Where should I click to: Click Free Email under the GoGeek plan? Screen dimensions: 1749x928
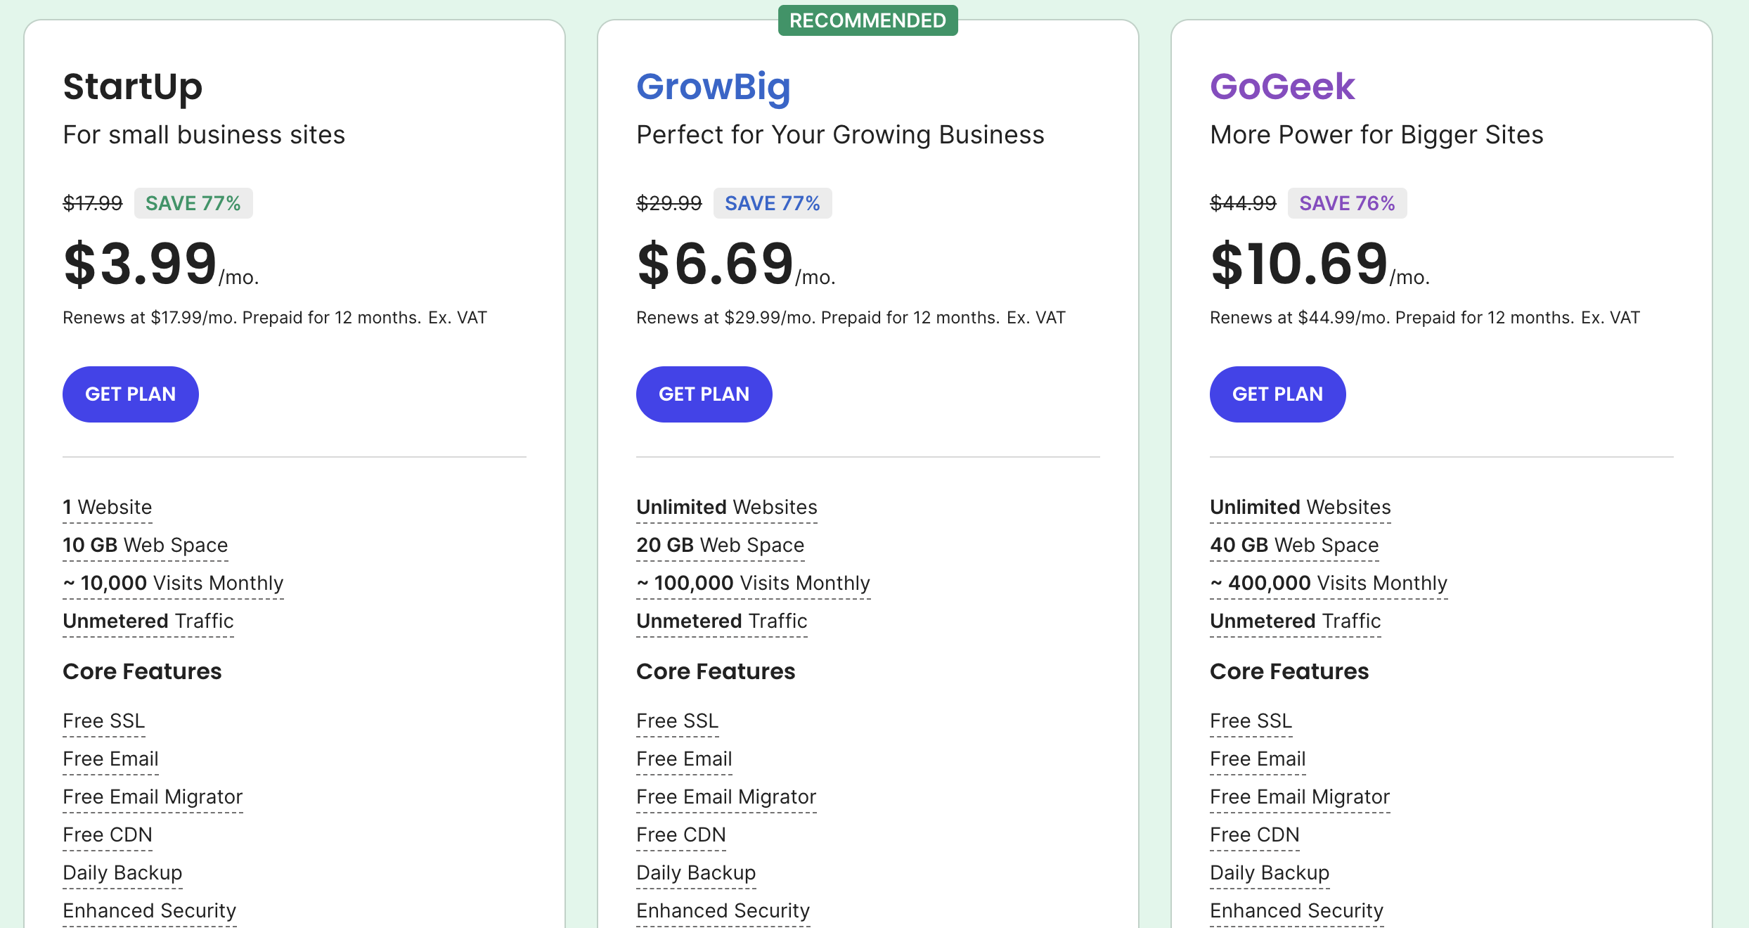tap(1257, 759)
